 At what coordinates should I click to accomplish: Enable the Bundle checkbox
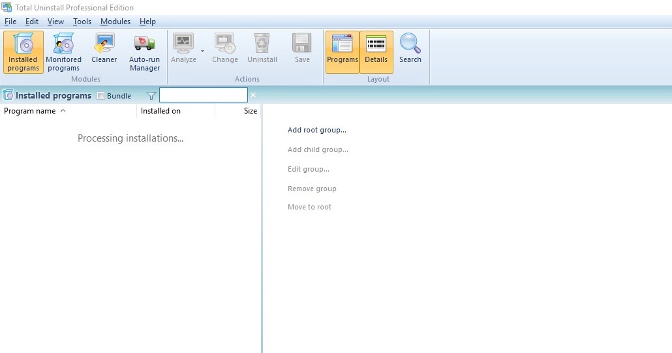click(x=100, y=96)
